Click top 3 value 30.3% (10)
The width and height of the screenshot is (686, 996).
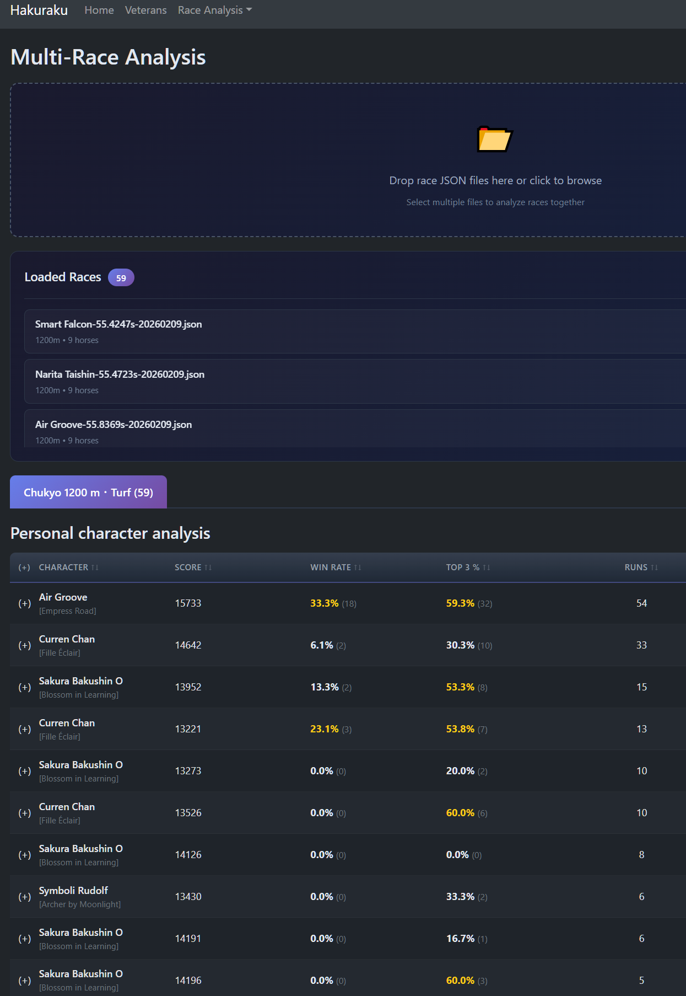coord(469,645)
